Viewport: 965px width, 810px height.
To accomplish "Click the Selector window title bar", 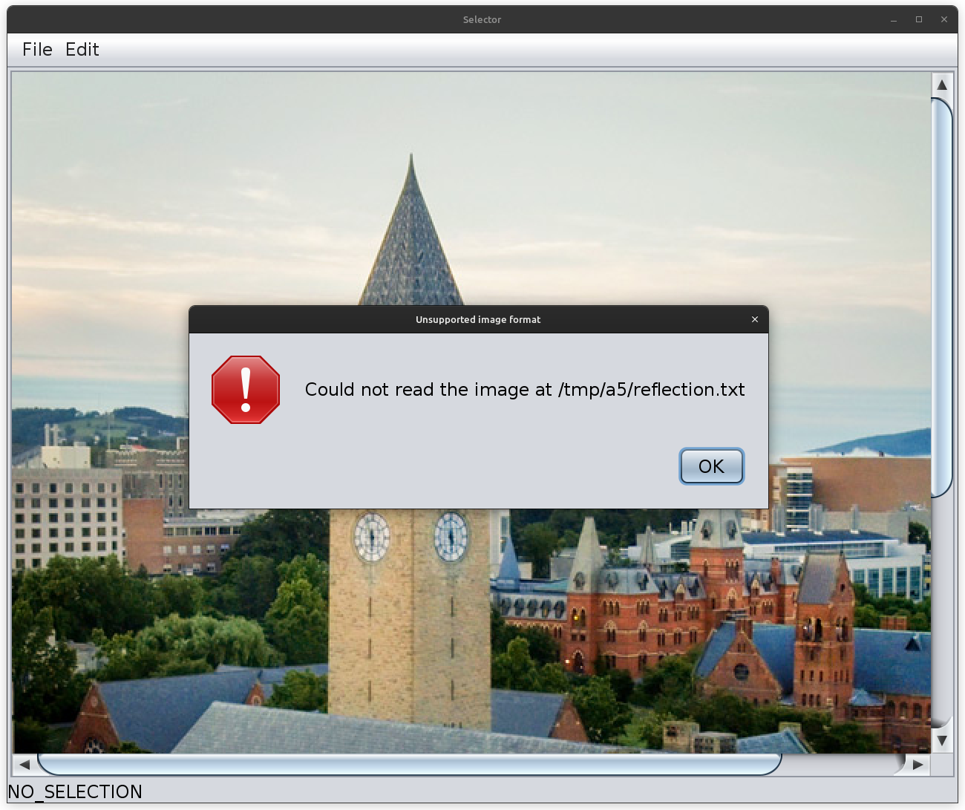I will pos(482,20).
